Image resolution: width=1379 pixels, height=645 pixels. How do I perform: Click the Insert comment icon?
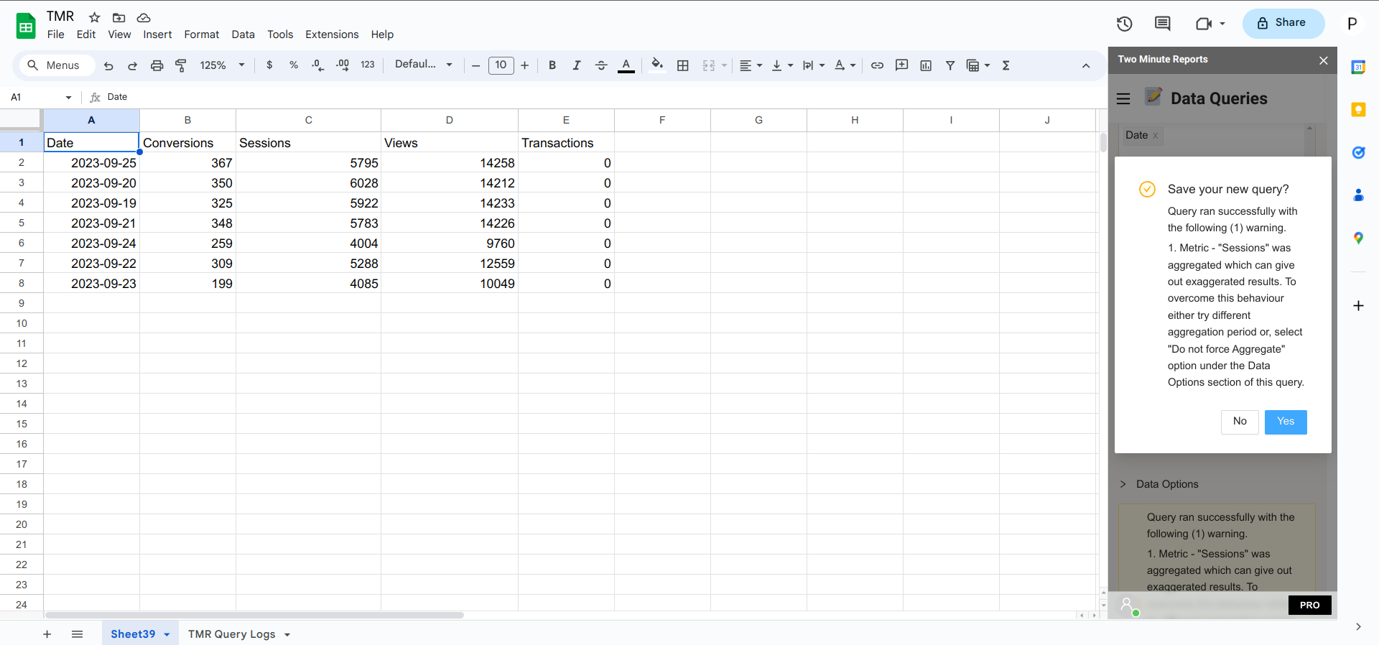[901, 65]
